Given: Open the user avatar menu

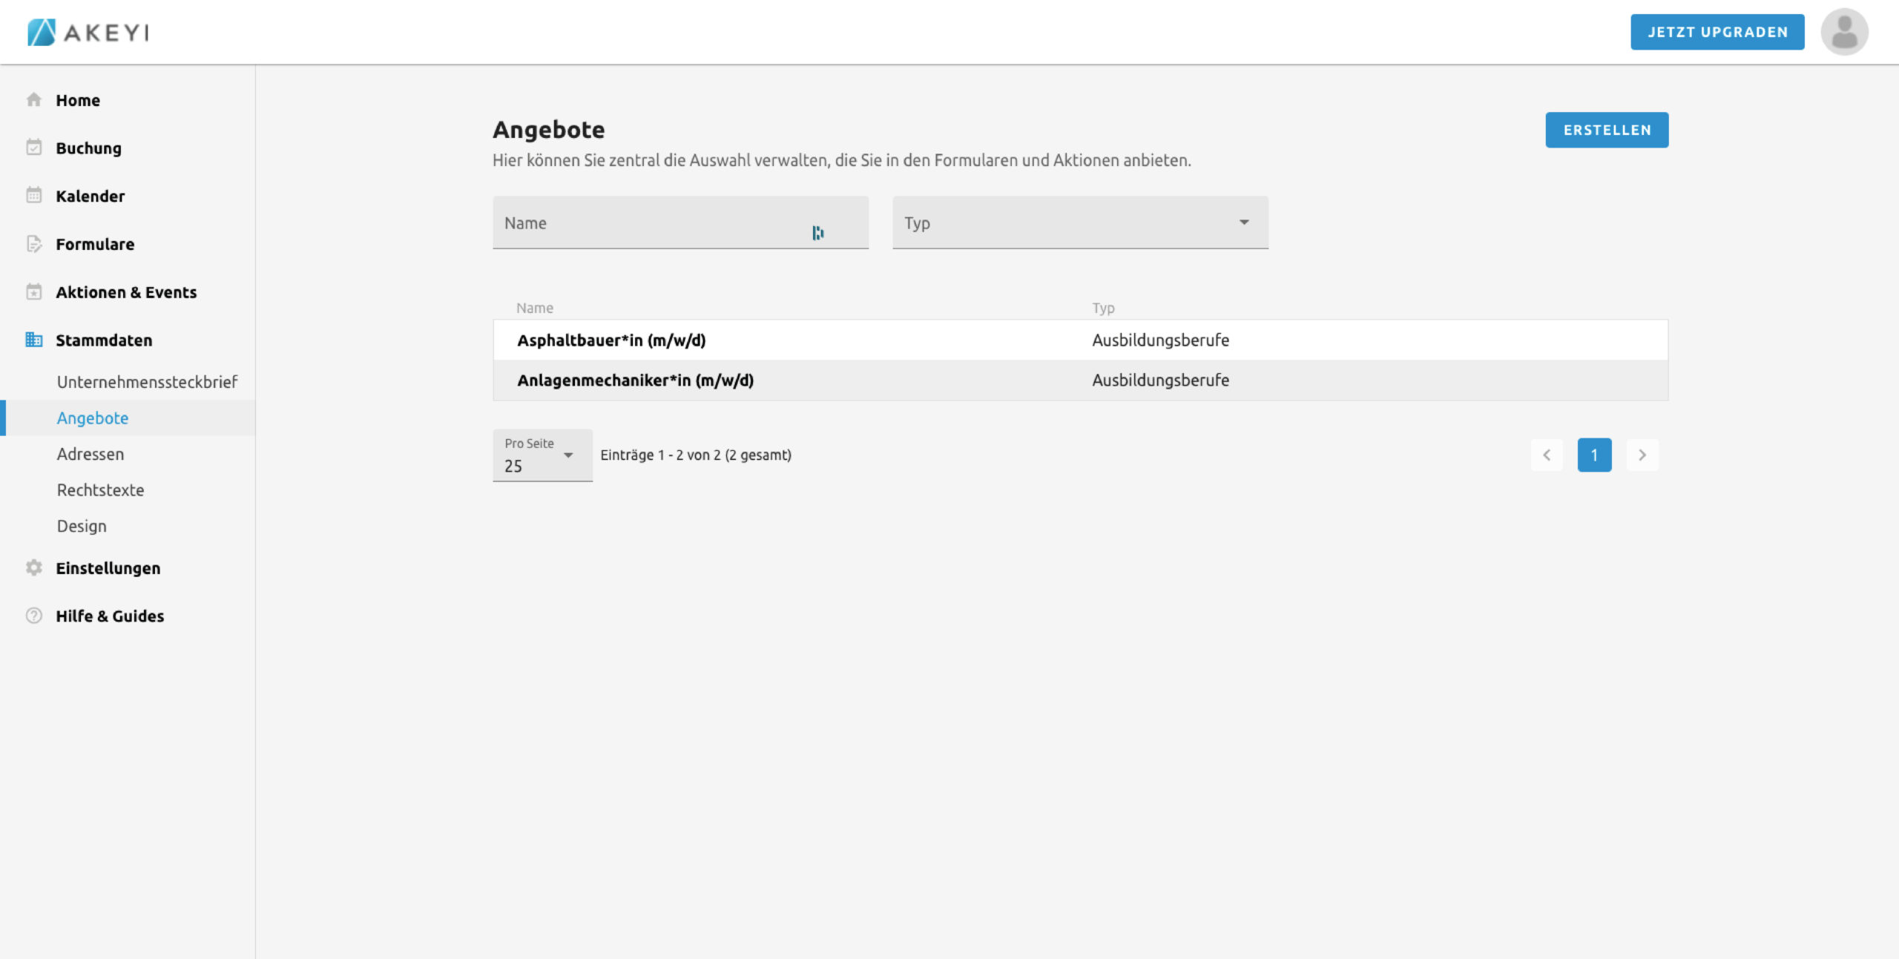Looking at the screenshot, I should tap(1844, 32).
